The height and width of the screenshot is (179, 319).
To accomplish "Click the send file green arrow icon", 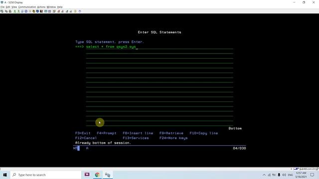I will coord(14,11).
